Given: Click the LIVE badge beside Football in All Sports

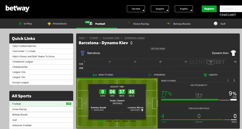Looking at the screenshot, I should tap(69, 104).
